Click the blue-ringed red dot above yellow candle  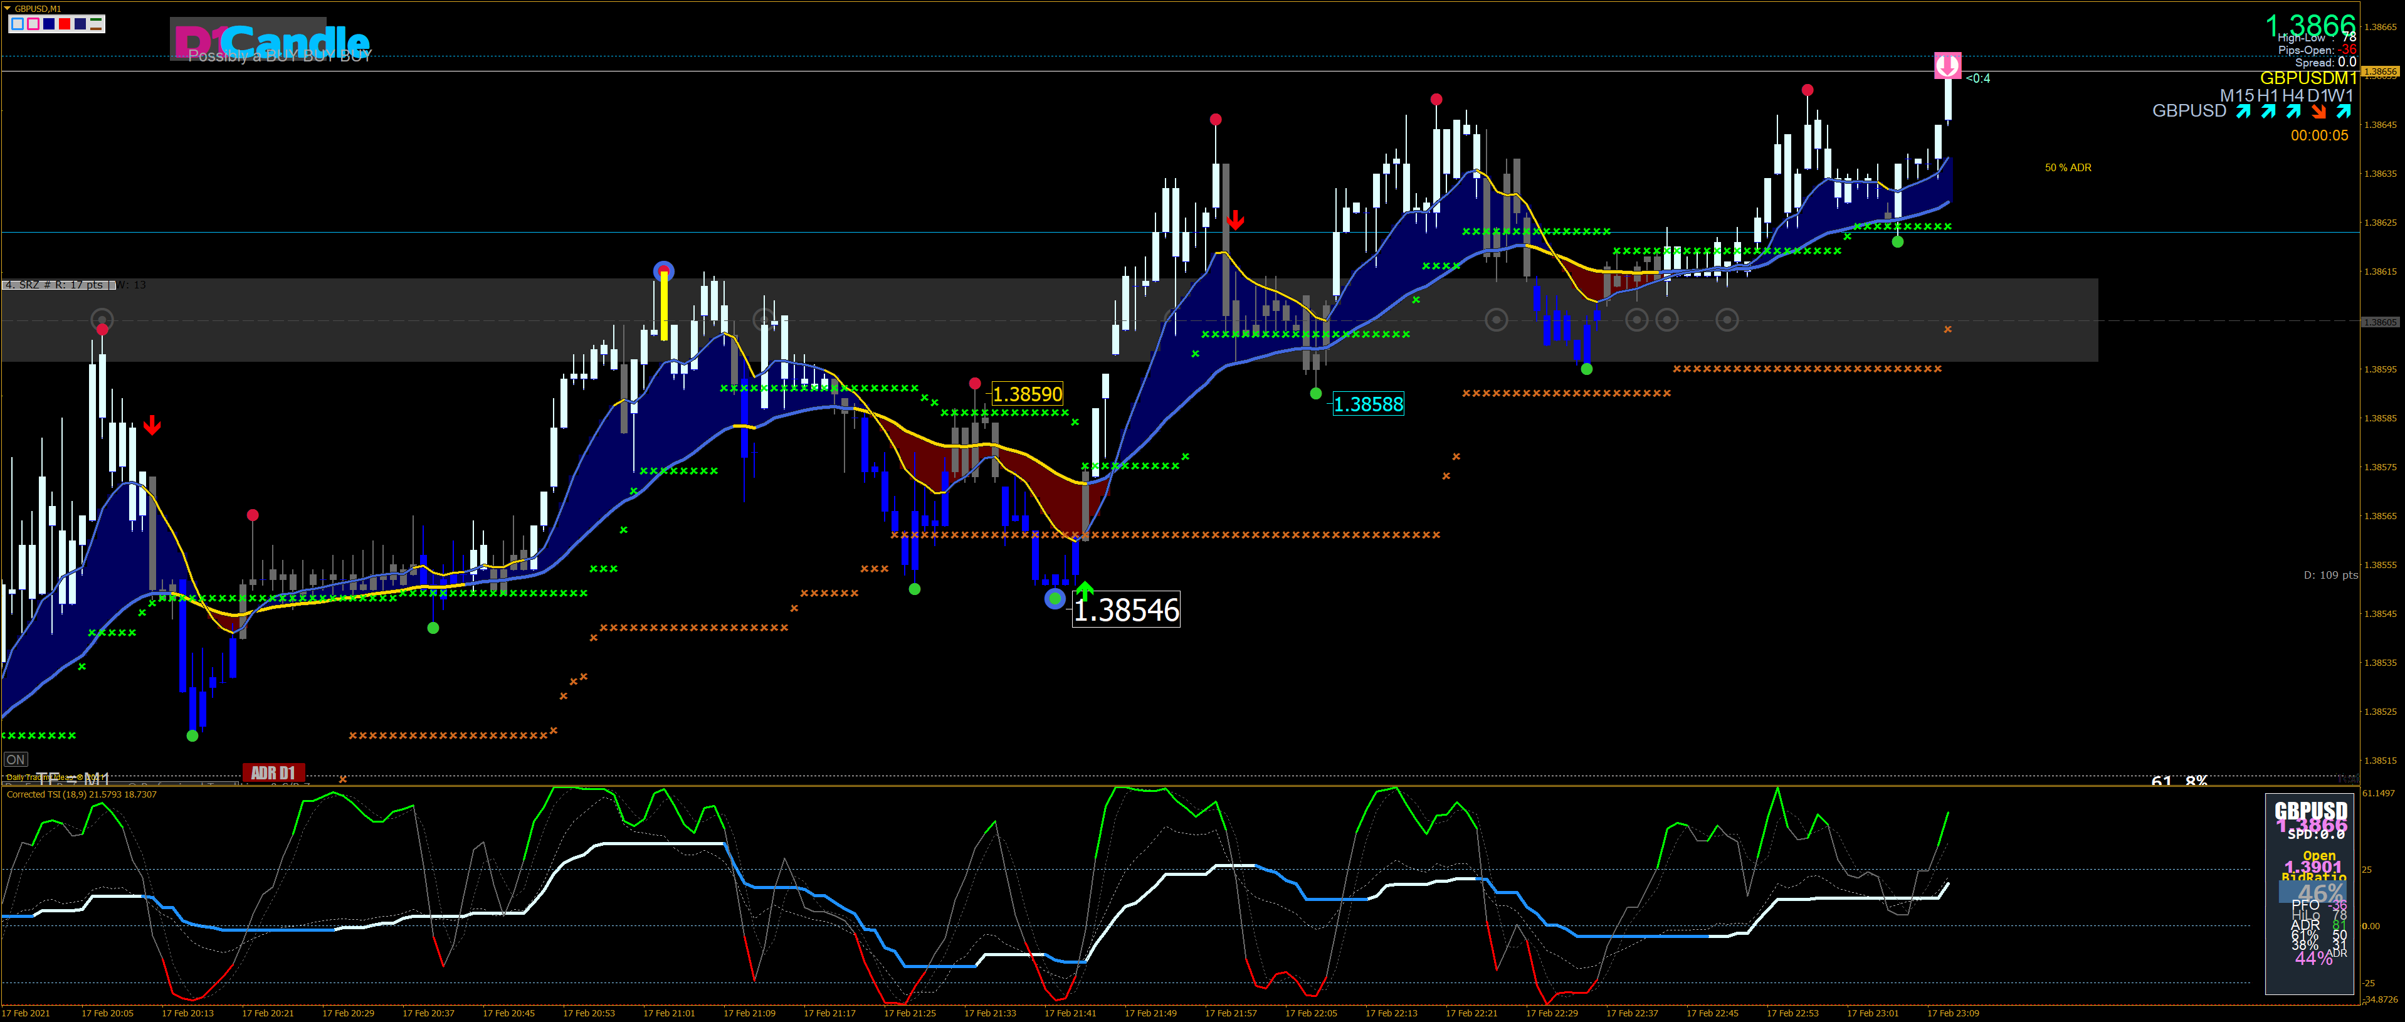pos(664,271)
